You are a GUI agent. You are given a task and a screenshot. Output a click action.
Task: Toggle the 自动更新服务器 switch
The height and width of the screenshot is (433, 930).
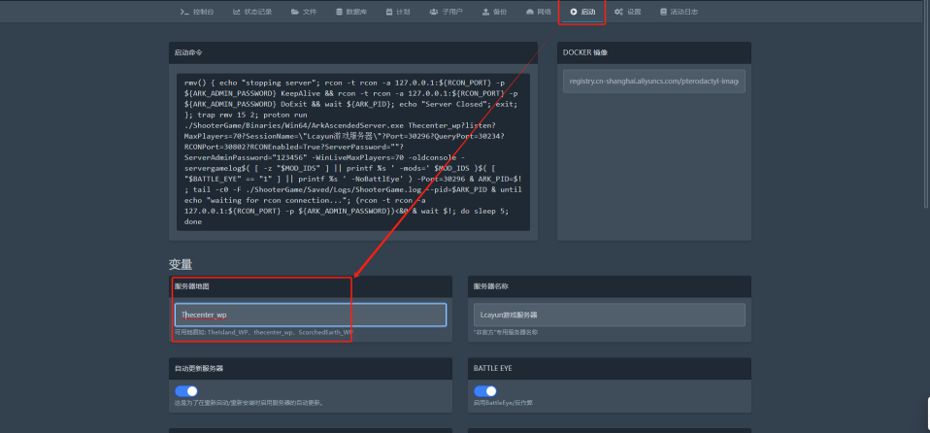186,391
